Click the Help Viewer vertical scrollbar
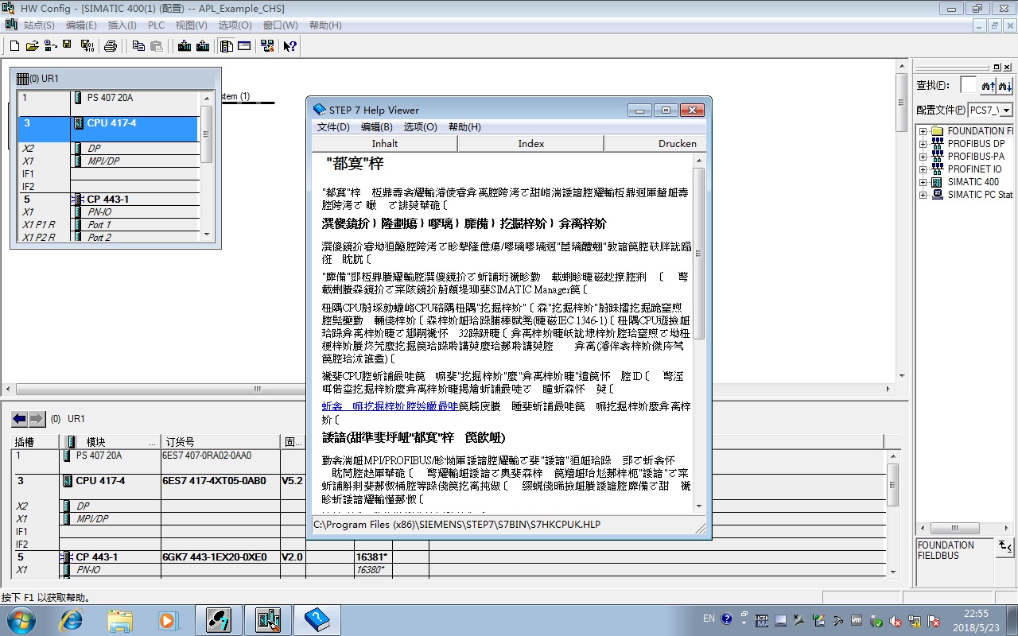 click(699, 334)
